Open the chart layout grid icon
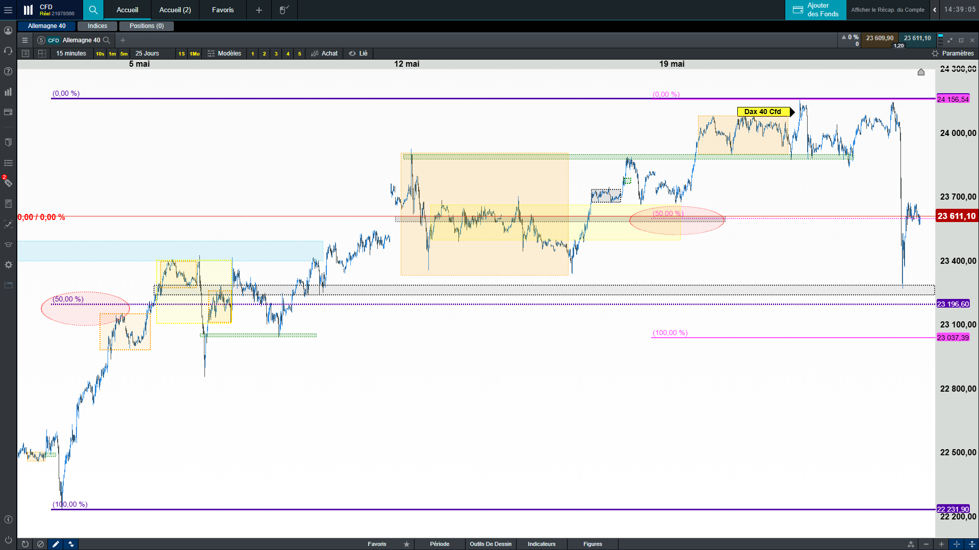 click(x=42, y=53)
